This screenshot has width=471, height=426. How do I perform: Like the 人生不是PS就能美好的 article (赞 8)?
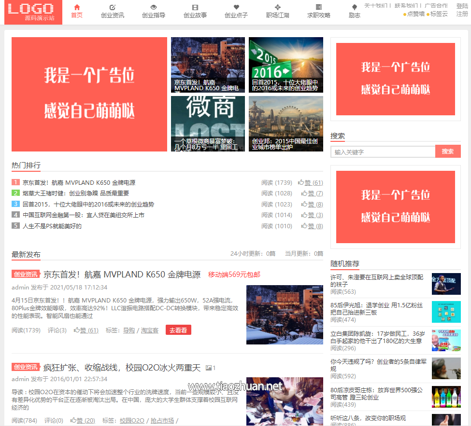coord(313,226)
